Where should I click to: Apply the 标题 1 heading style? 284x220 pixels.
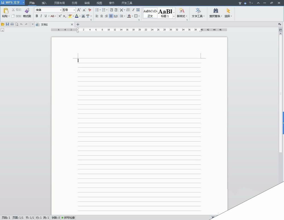(x=165, y=13)
